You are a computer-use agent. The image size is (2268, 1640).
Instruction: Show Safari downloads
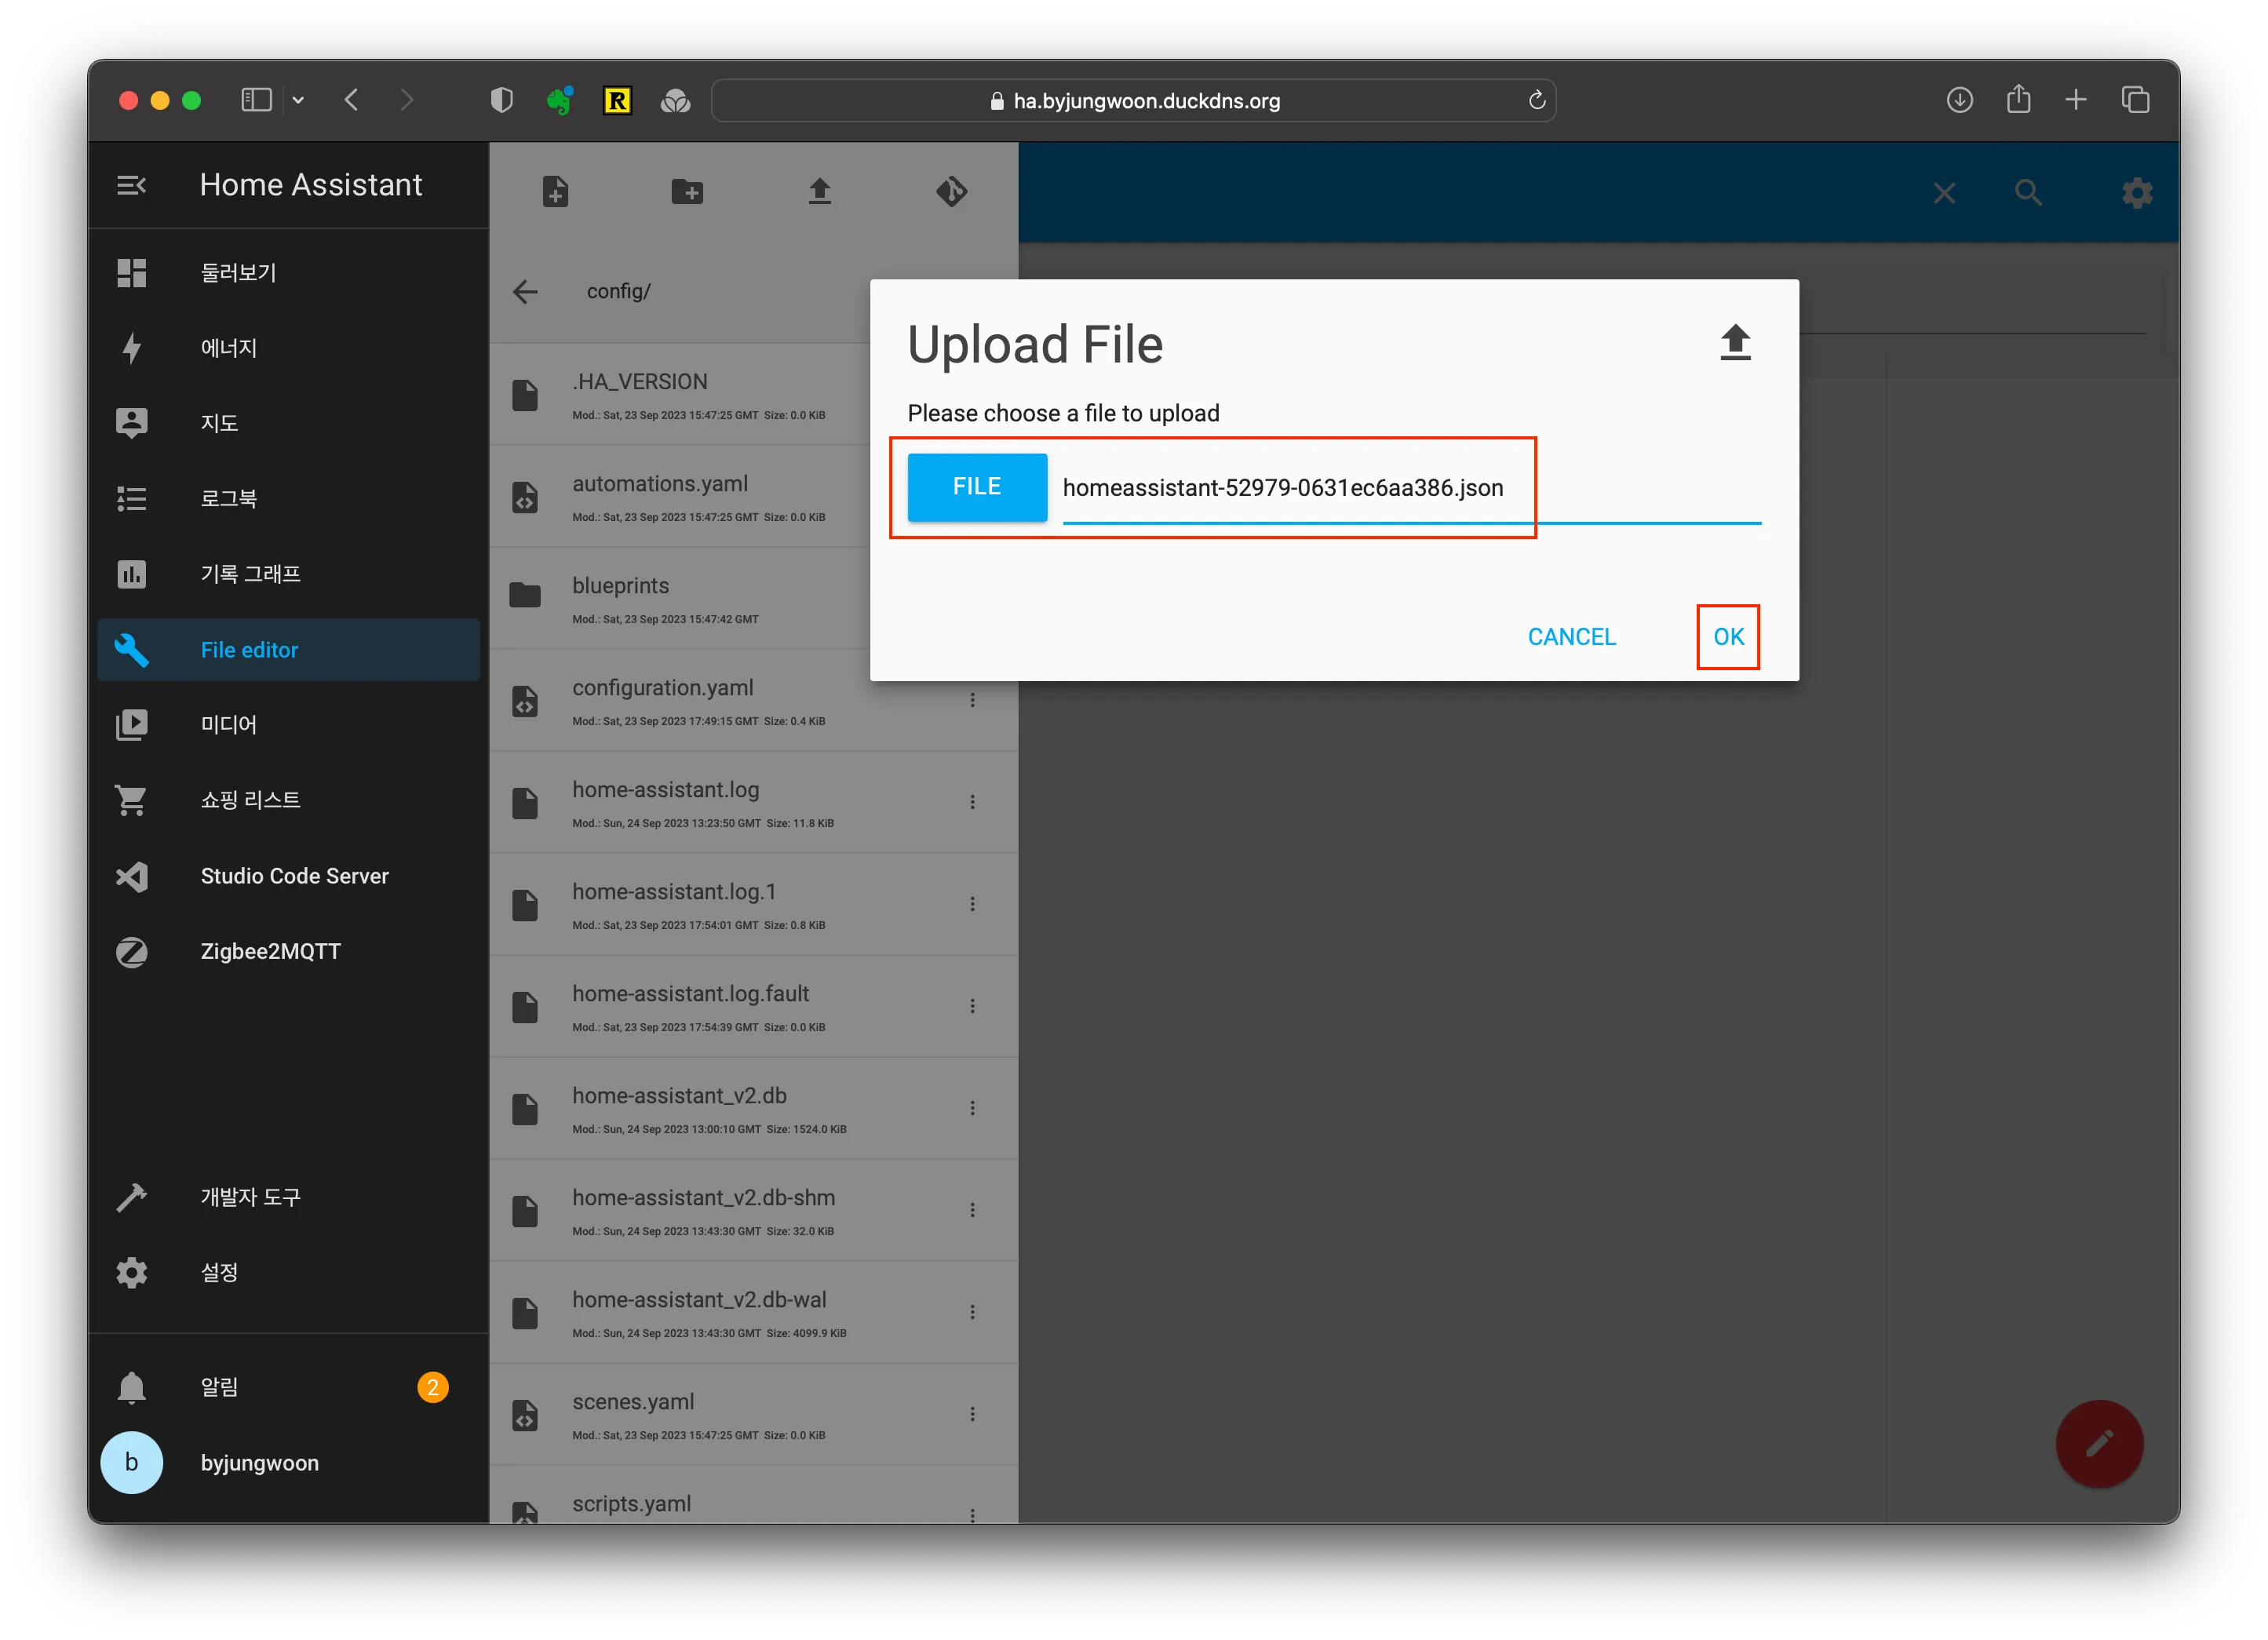(1959, 100)
